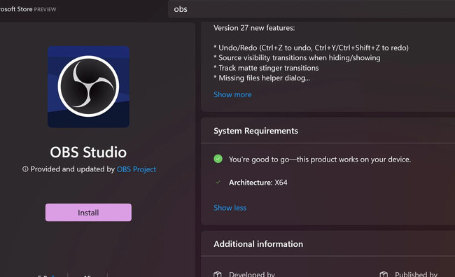Click the Architecture checkmark icon
455x277 pixels.
(218, 183)
